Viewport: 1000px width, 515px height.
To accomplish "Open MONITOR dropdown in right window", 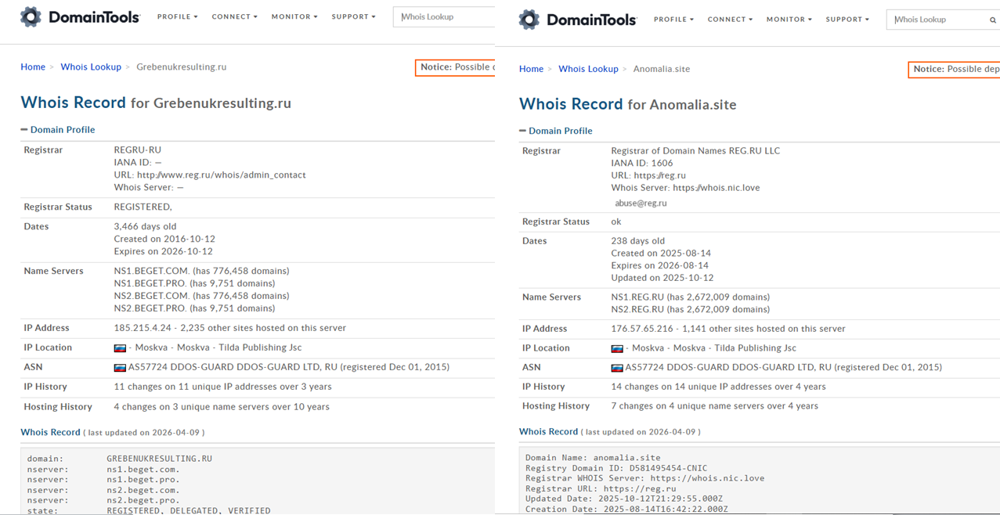I will pos(789,20).
